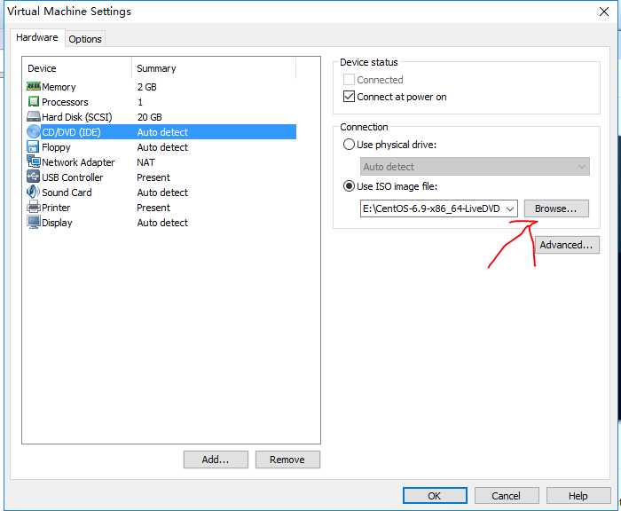Select the Memory row label
Viewport: 621px width, 511px height.
click(x=59, y=87)
